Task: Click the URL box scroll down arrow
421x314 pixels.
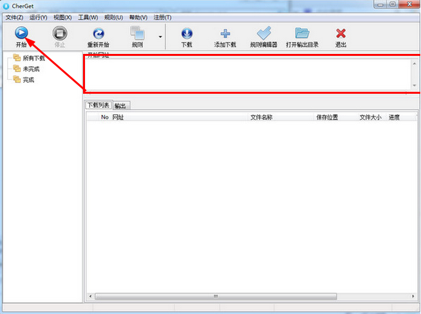Action: [415, 85]
